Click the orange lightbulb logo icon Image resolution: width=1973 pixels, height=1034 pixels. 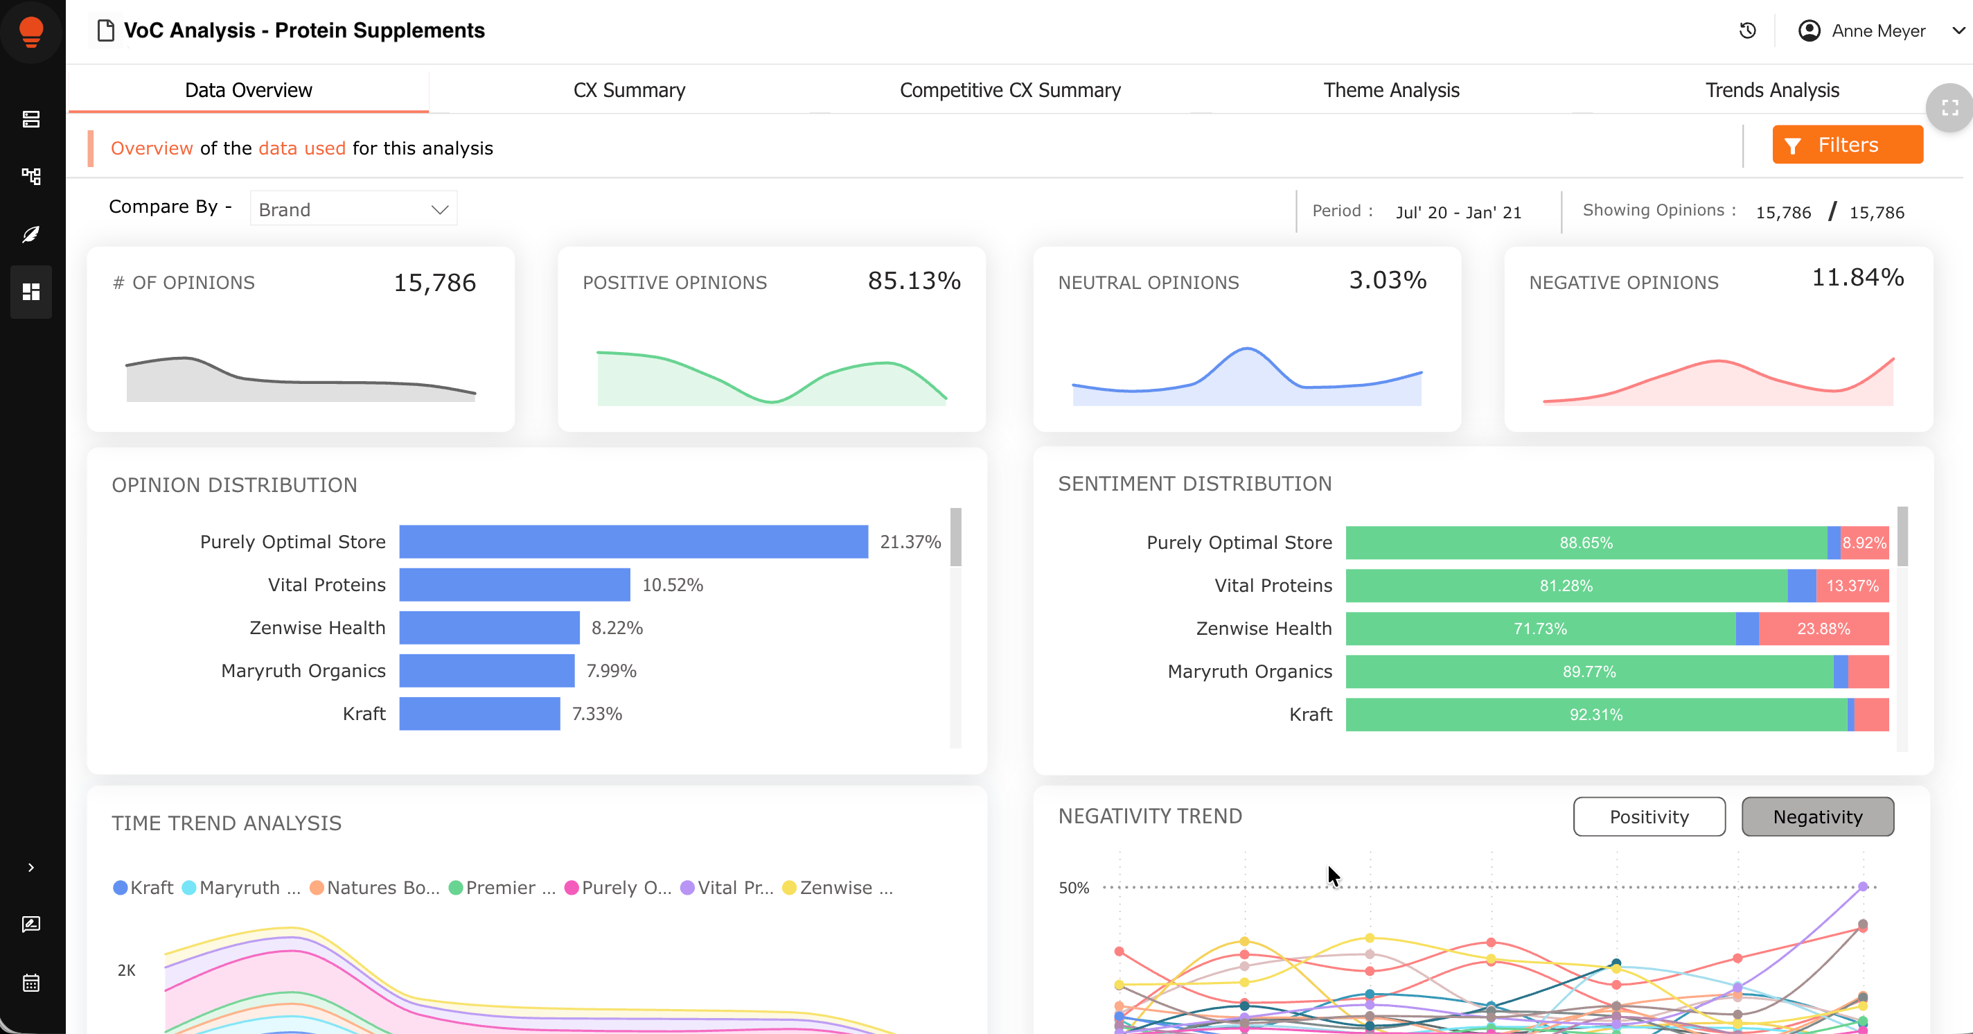(x=30, y=31)
